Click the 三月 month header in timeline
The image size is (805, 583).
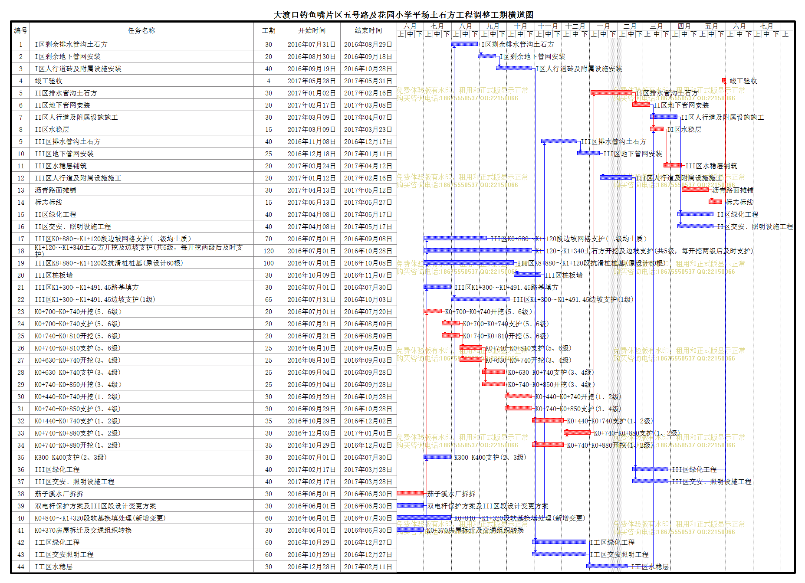pos(657,26)
